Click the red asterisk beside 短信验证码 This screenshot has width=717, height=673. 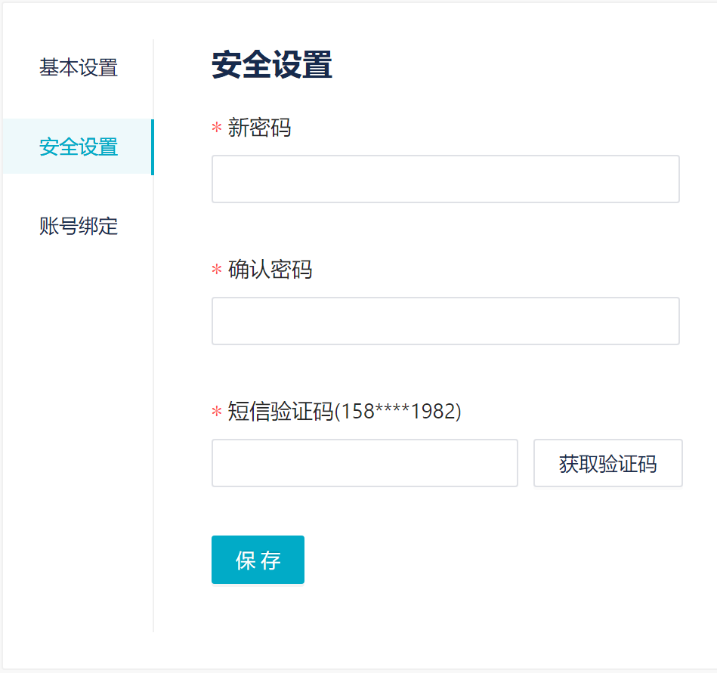point(217,413)
